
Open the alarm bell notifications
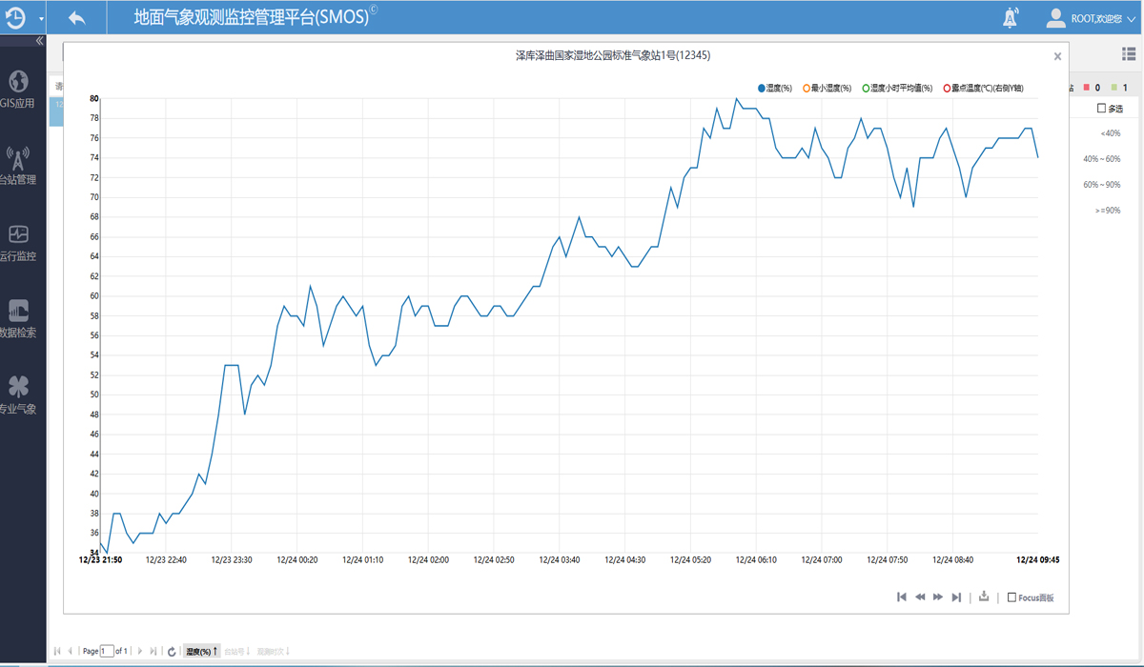pyautogui.click(x=1011, y=18)
